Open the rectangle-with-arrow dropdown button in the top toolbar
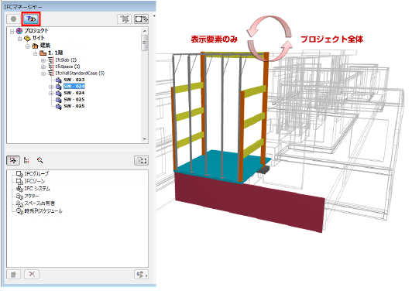412x294 pixels. (x=142, y=19)
